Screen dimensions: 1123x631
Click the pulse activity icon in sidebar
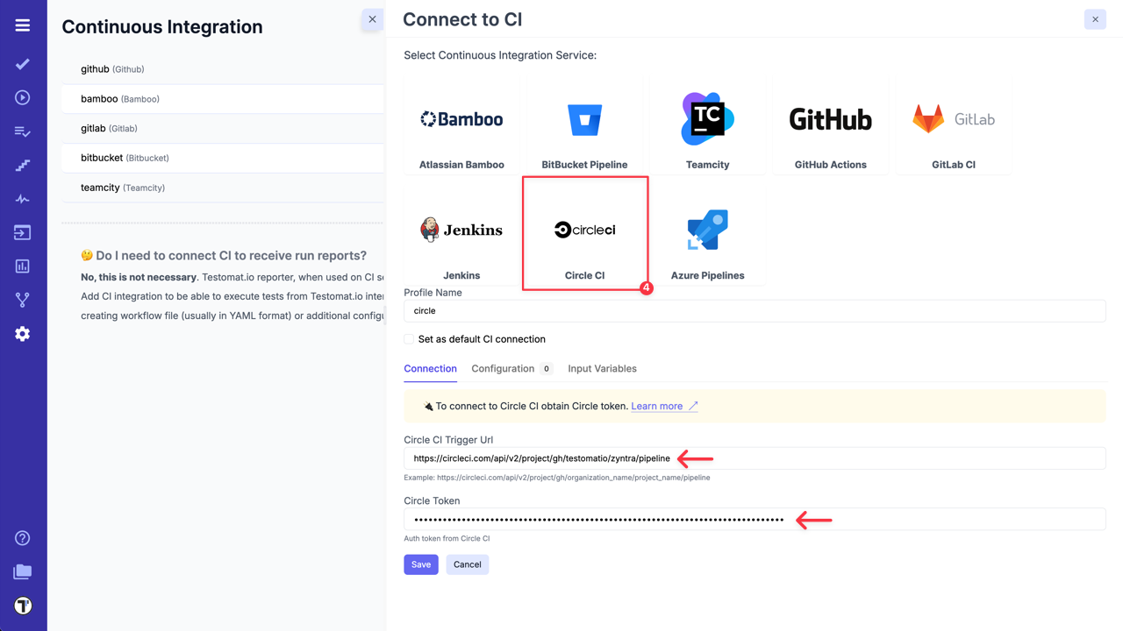23,199
